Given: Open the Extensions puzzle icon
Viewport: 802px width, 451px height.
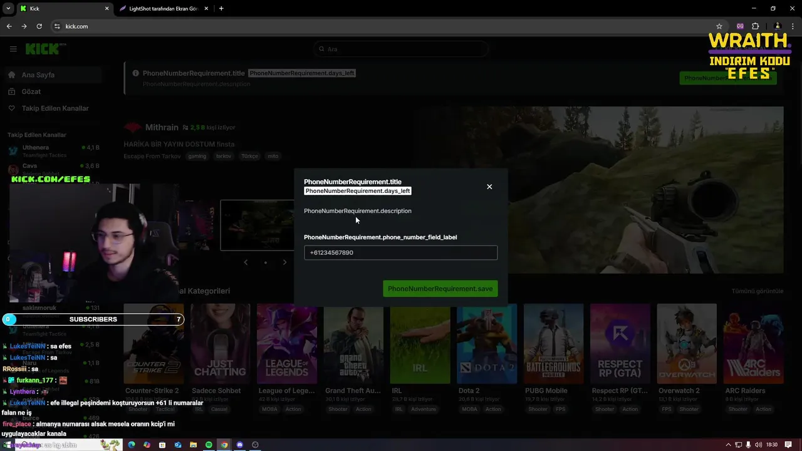Looking at the screenshot, I should pos(755,26).
